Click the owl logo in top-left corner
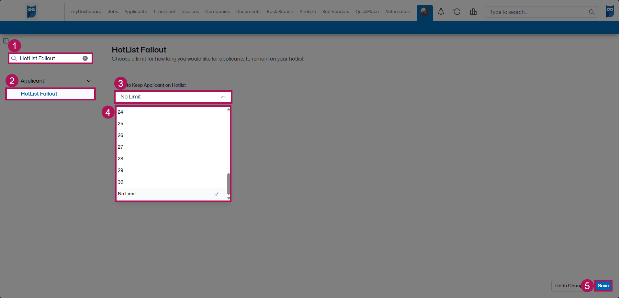This screenshot has height=298, width=619. (32, 12)
